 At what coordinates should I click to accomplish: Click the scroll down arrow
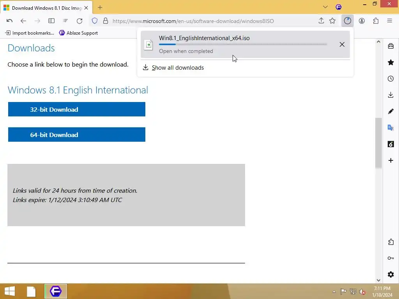(378, 280)
